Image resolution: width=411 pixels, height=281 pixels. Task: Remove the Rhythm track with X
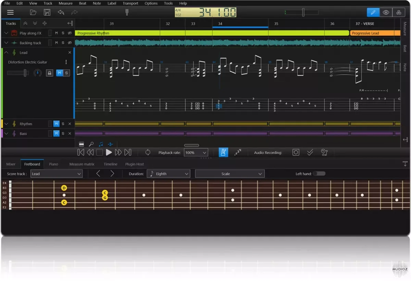click(x=70, y=124)
